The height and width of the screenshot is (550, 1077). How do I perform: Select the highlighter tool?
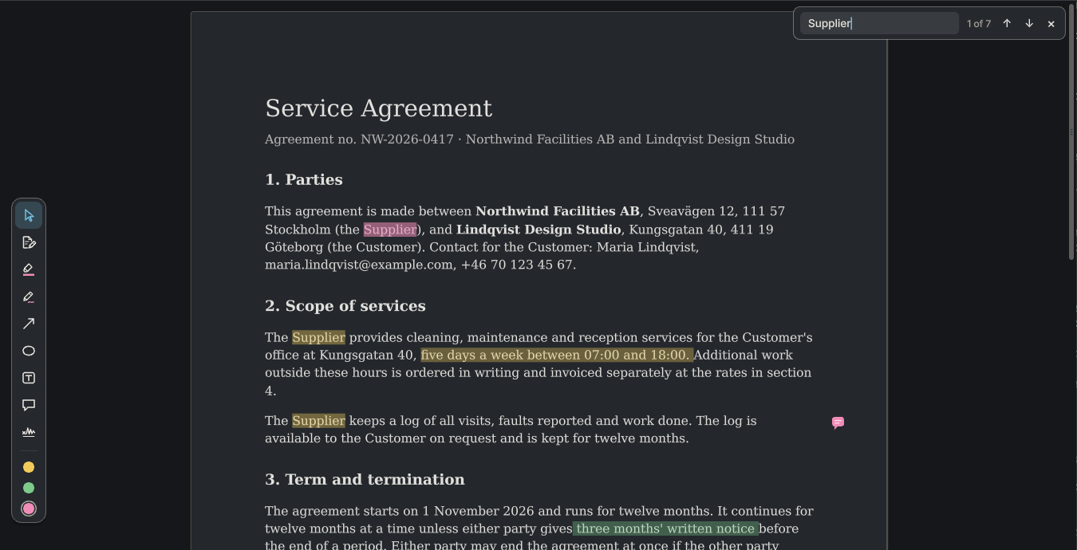[29, 270]
